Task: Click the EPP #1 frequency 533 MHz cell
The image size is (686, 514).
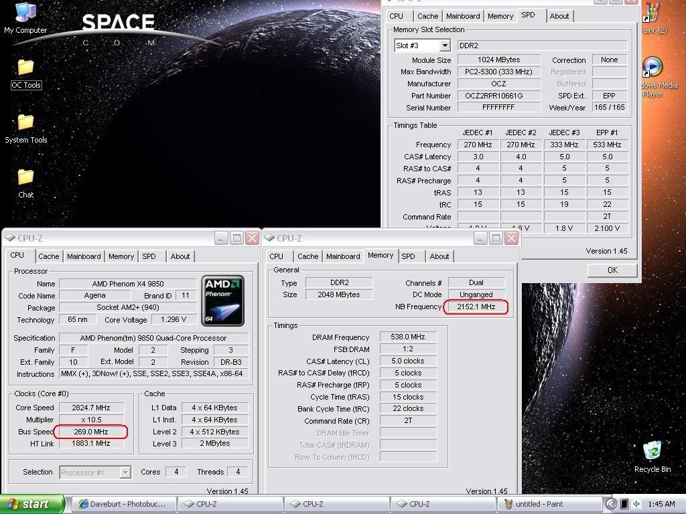Action: (x=607, y=145)
